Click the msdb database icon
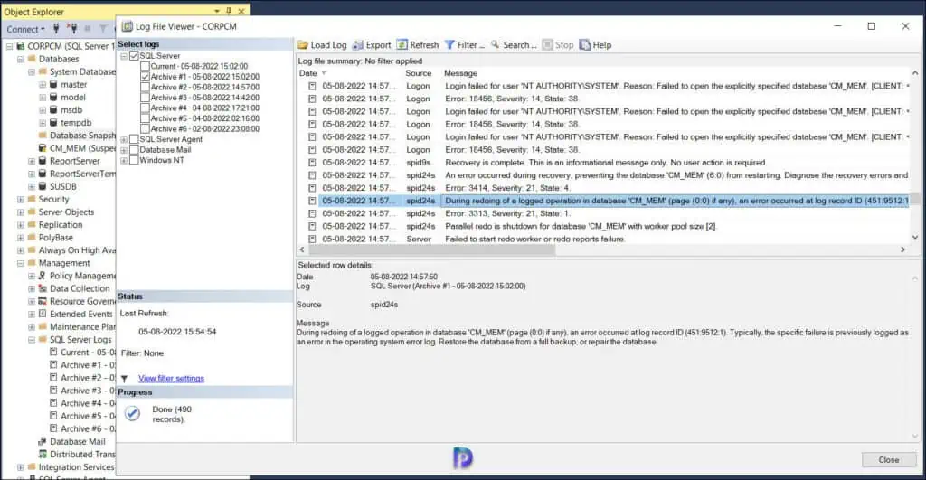 pos(53,109)
